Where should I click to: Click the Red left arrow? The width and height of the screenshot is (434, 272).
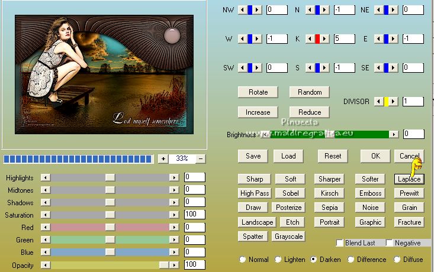tap(46, 227)
